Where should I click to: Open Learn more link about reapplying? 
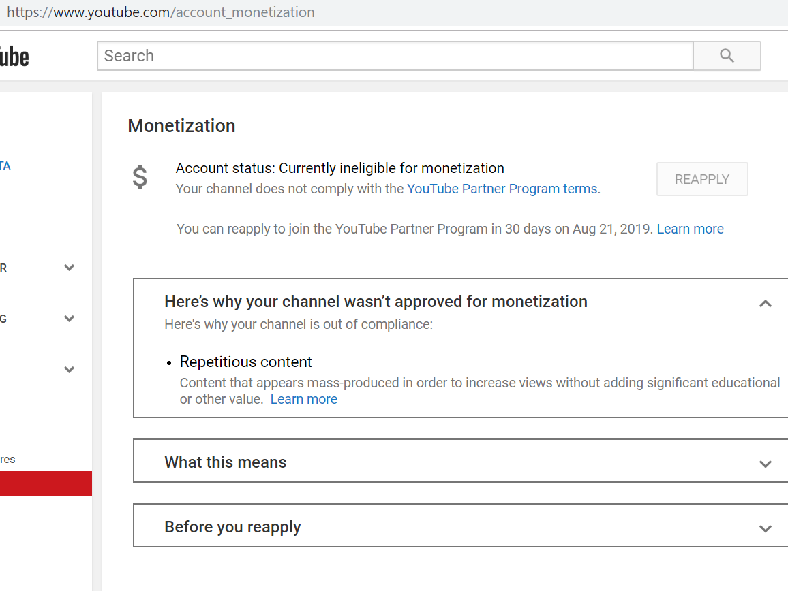click(690, 229)
